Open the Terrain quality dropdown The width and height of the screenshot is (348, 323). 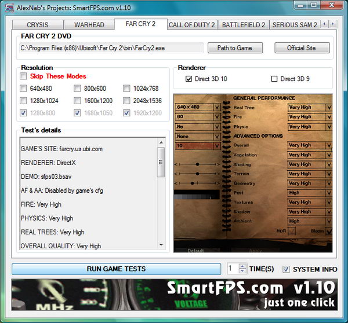pos(310,174)
